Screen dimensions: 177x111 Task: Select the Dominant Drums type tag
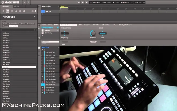[x=14, y=24]
